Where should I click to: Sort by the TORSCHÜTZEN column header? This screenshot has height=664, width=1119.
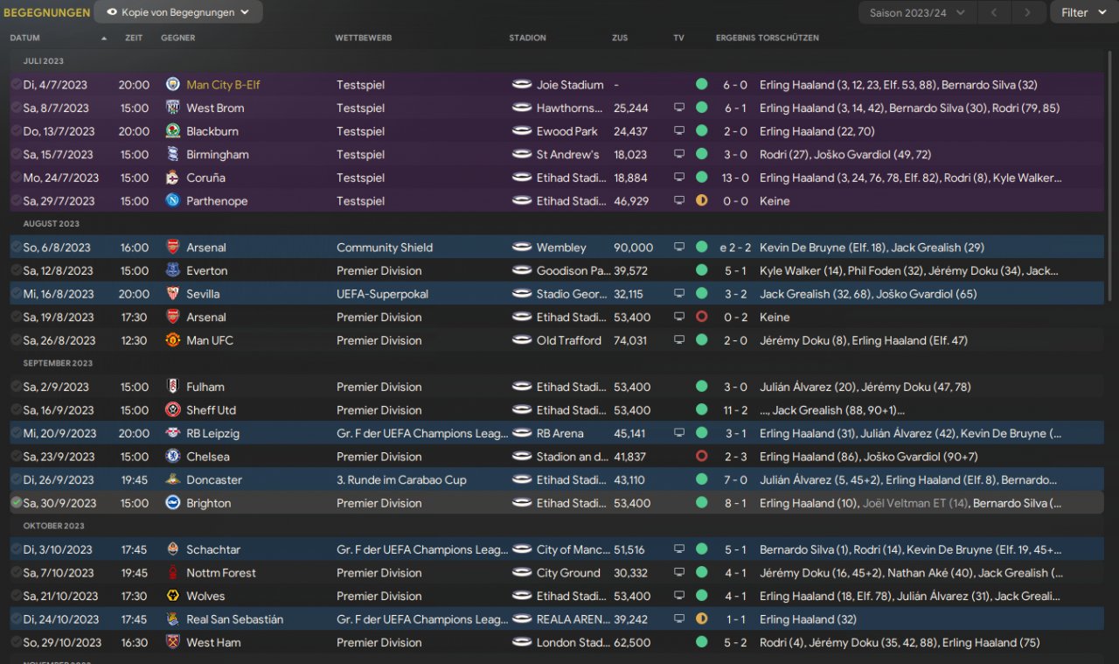tap(789, 38)
